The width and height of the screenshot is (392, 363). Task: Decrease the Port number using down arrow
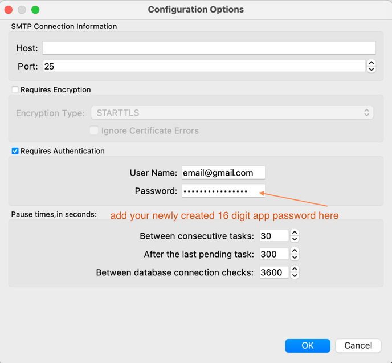click(x=371, y=70)
